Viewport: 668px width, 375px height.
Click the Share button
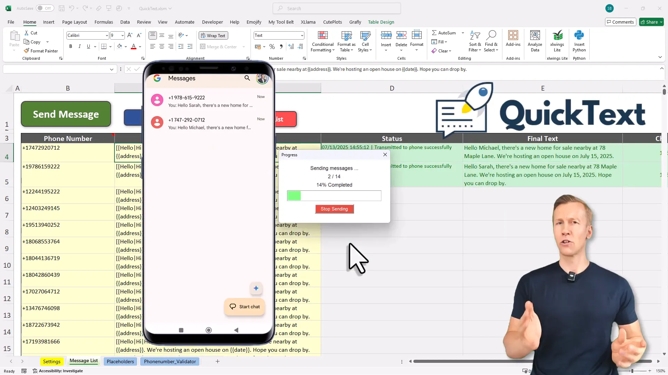[x=651, y=22]
